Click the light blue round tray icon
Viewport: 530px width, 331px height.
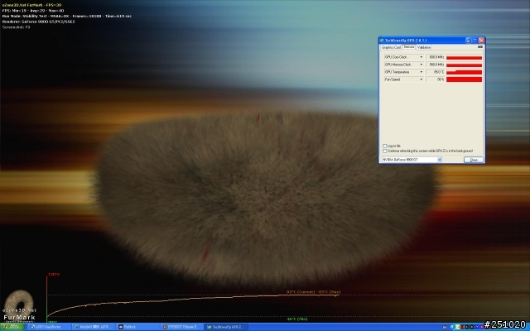pos(452,327)
